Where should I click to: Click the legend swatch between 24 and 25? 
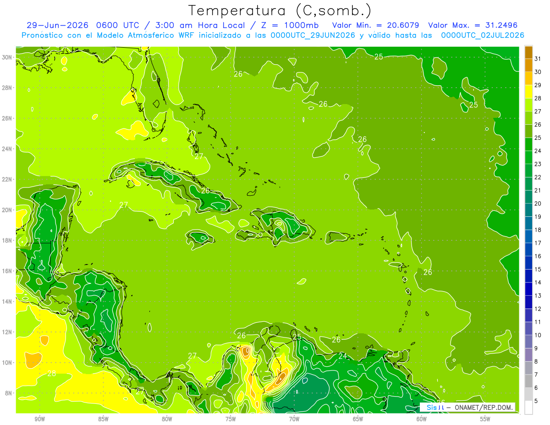point(528,144)
